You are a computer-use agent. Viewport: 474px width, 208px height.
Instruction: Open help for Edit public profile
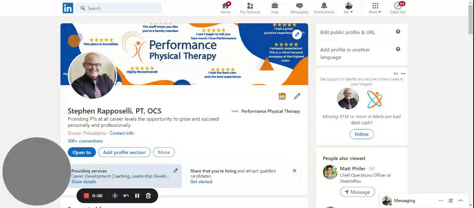[398, 32]
